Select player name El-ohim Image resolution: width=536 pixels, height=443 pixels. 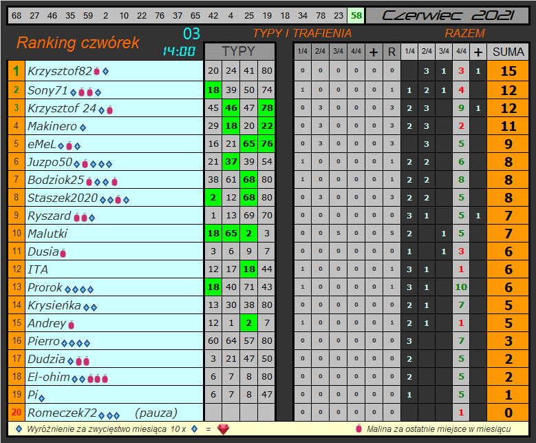49,377
